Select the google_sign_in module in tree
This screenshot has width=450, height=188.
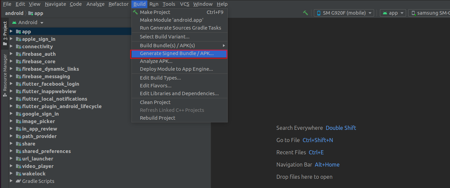coord(40,114)
